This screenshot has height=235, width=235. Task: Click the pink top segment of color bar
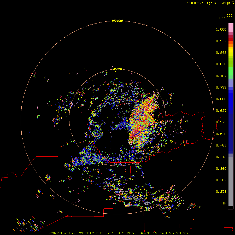pyautogui.click(x=231, y=28)
